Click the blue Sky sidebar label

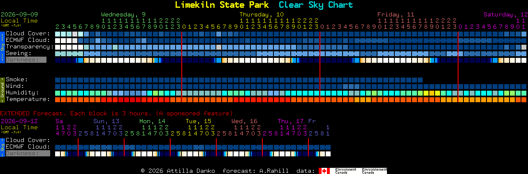[2, 47]
